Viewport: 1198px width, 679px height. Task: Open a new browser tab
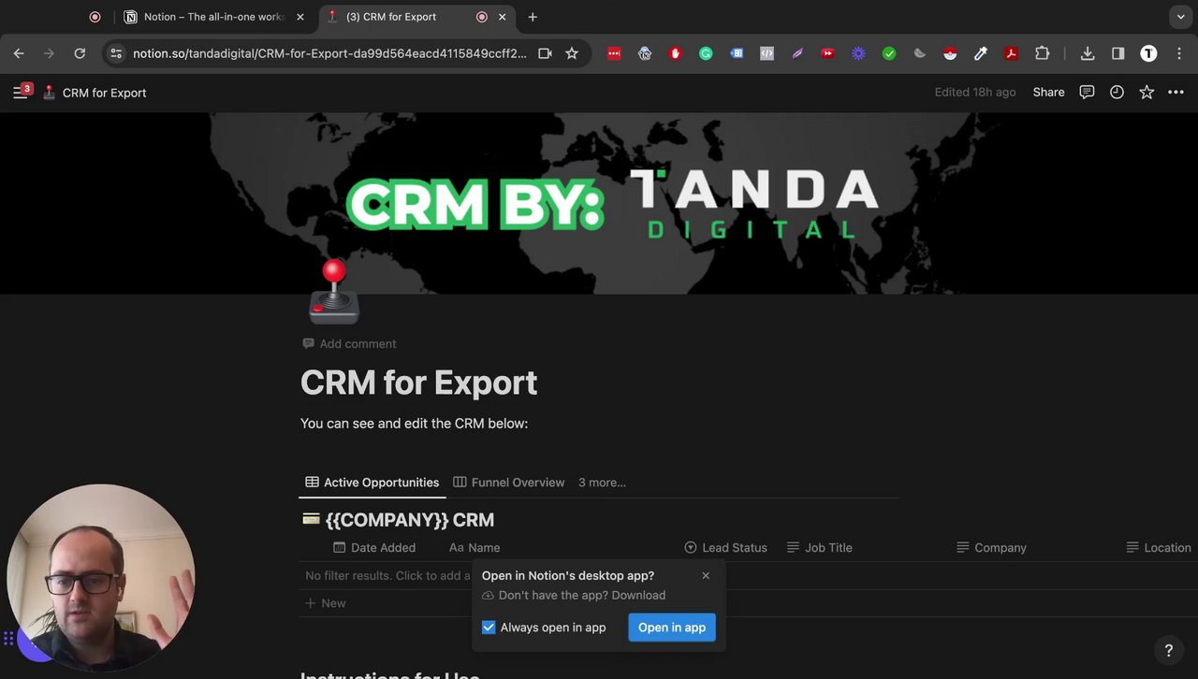tap(533, 17)
